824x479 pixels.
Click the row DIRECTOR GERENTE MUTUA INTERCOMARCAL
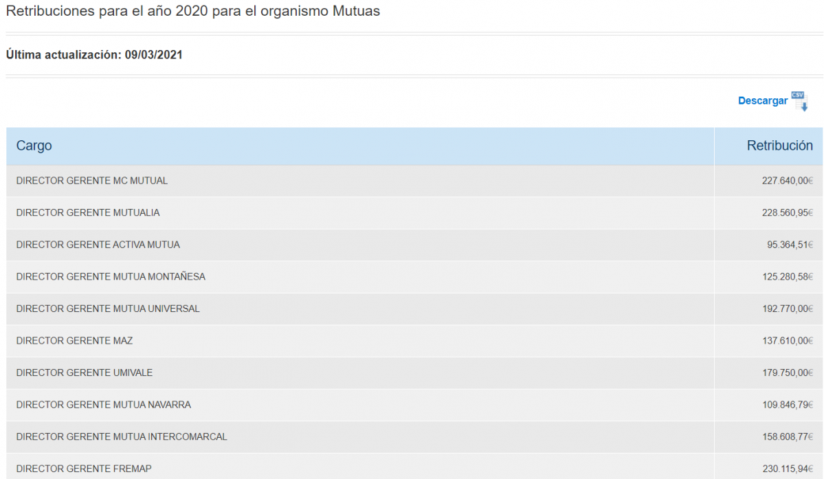click(414, 437)
